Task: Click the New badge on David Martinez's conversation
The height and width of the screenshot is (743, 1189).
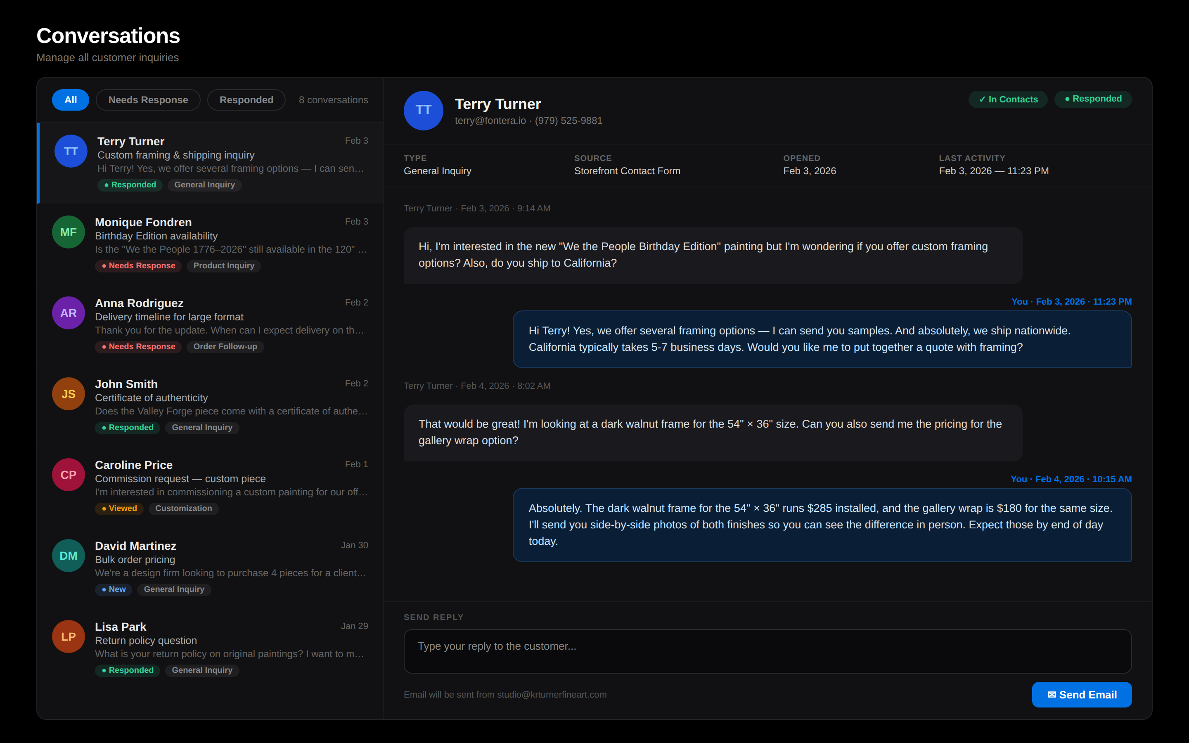Action: click(x=113, y=589)
